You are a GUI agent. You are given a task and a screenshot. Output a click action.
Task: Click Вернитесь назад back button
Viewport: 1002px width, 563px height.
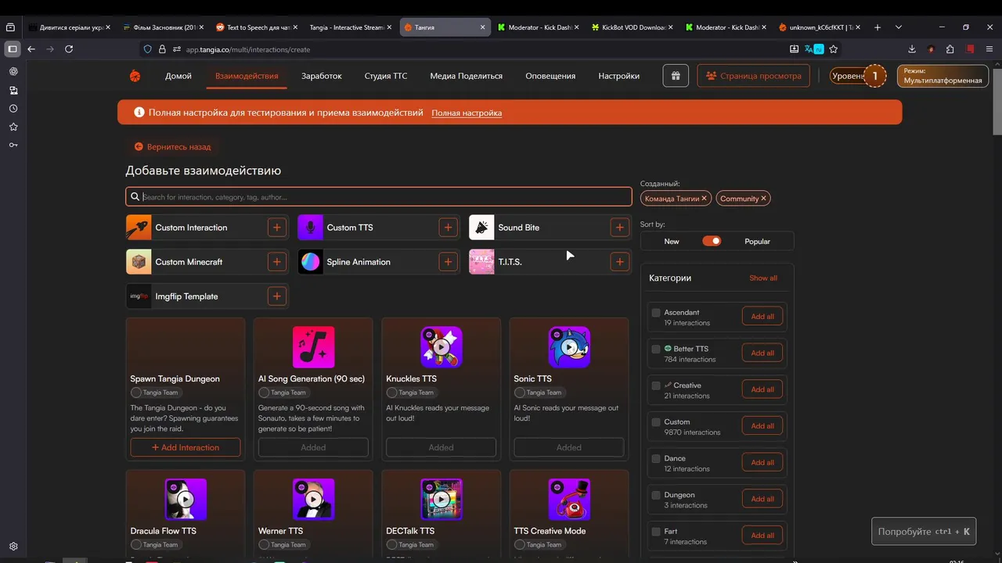tap(172, 146)
